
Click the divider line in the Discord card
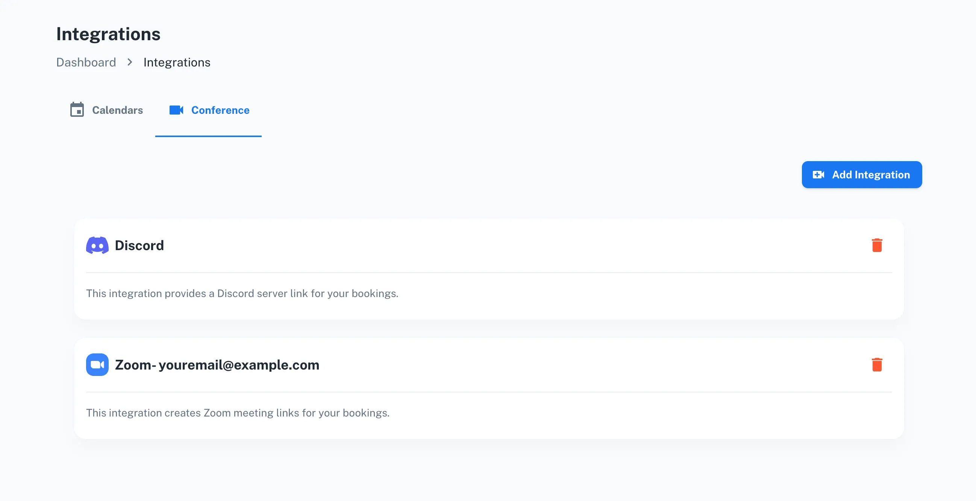489,272
